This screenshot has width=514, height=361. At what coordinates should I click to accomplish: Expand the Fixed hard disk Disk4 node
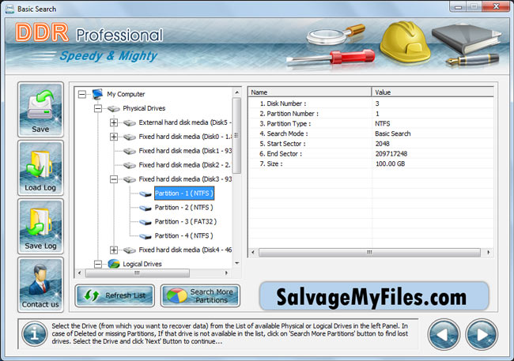point(114,250)
